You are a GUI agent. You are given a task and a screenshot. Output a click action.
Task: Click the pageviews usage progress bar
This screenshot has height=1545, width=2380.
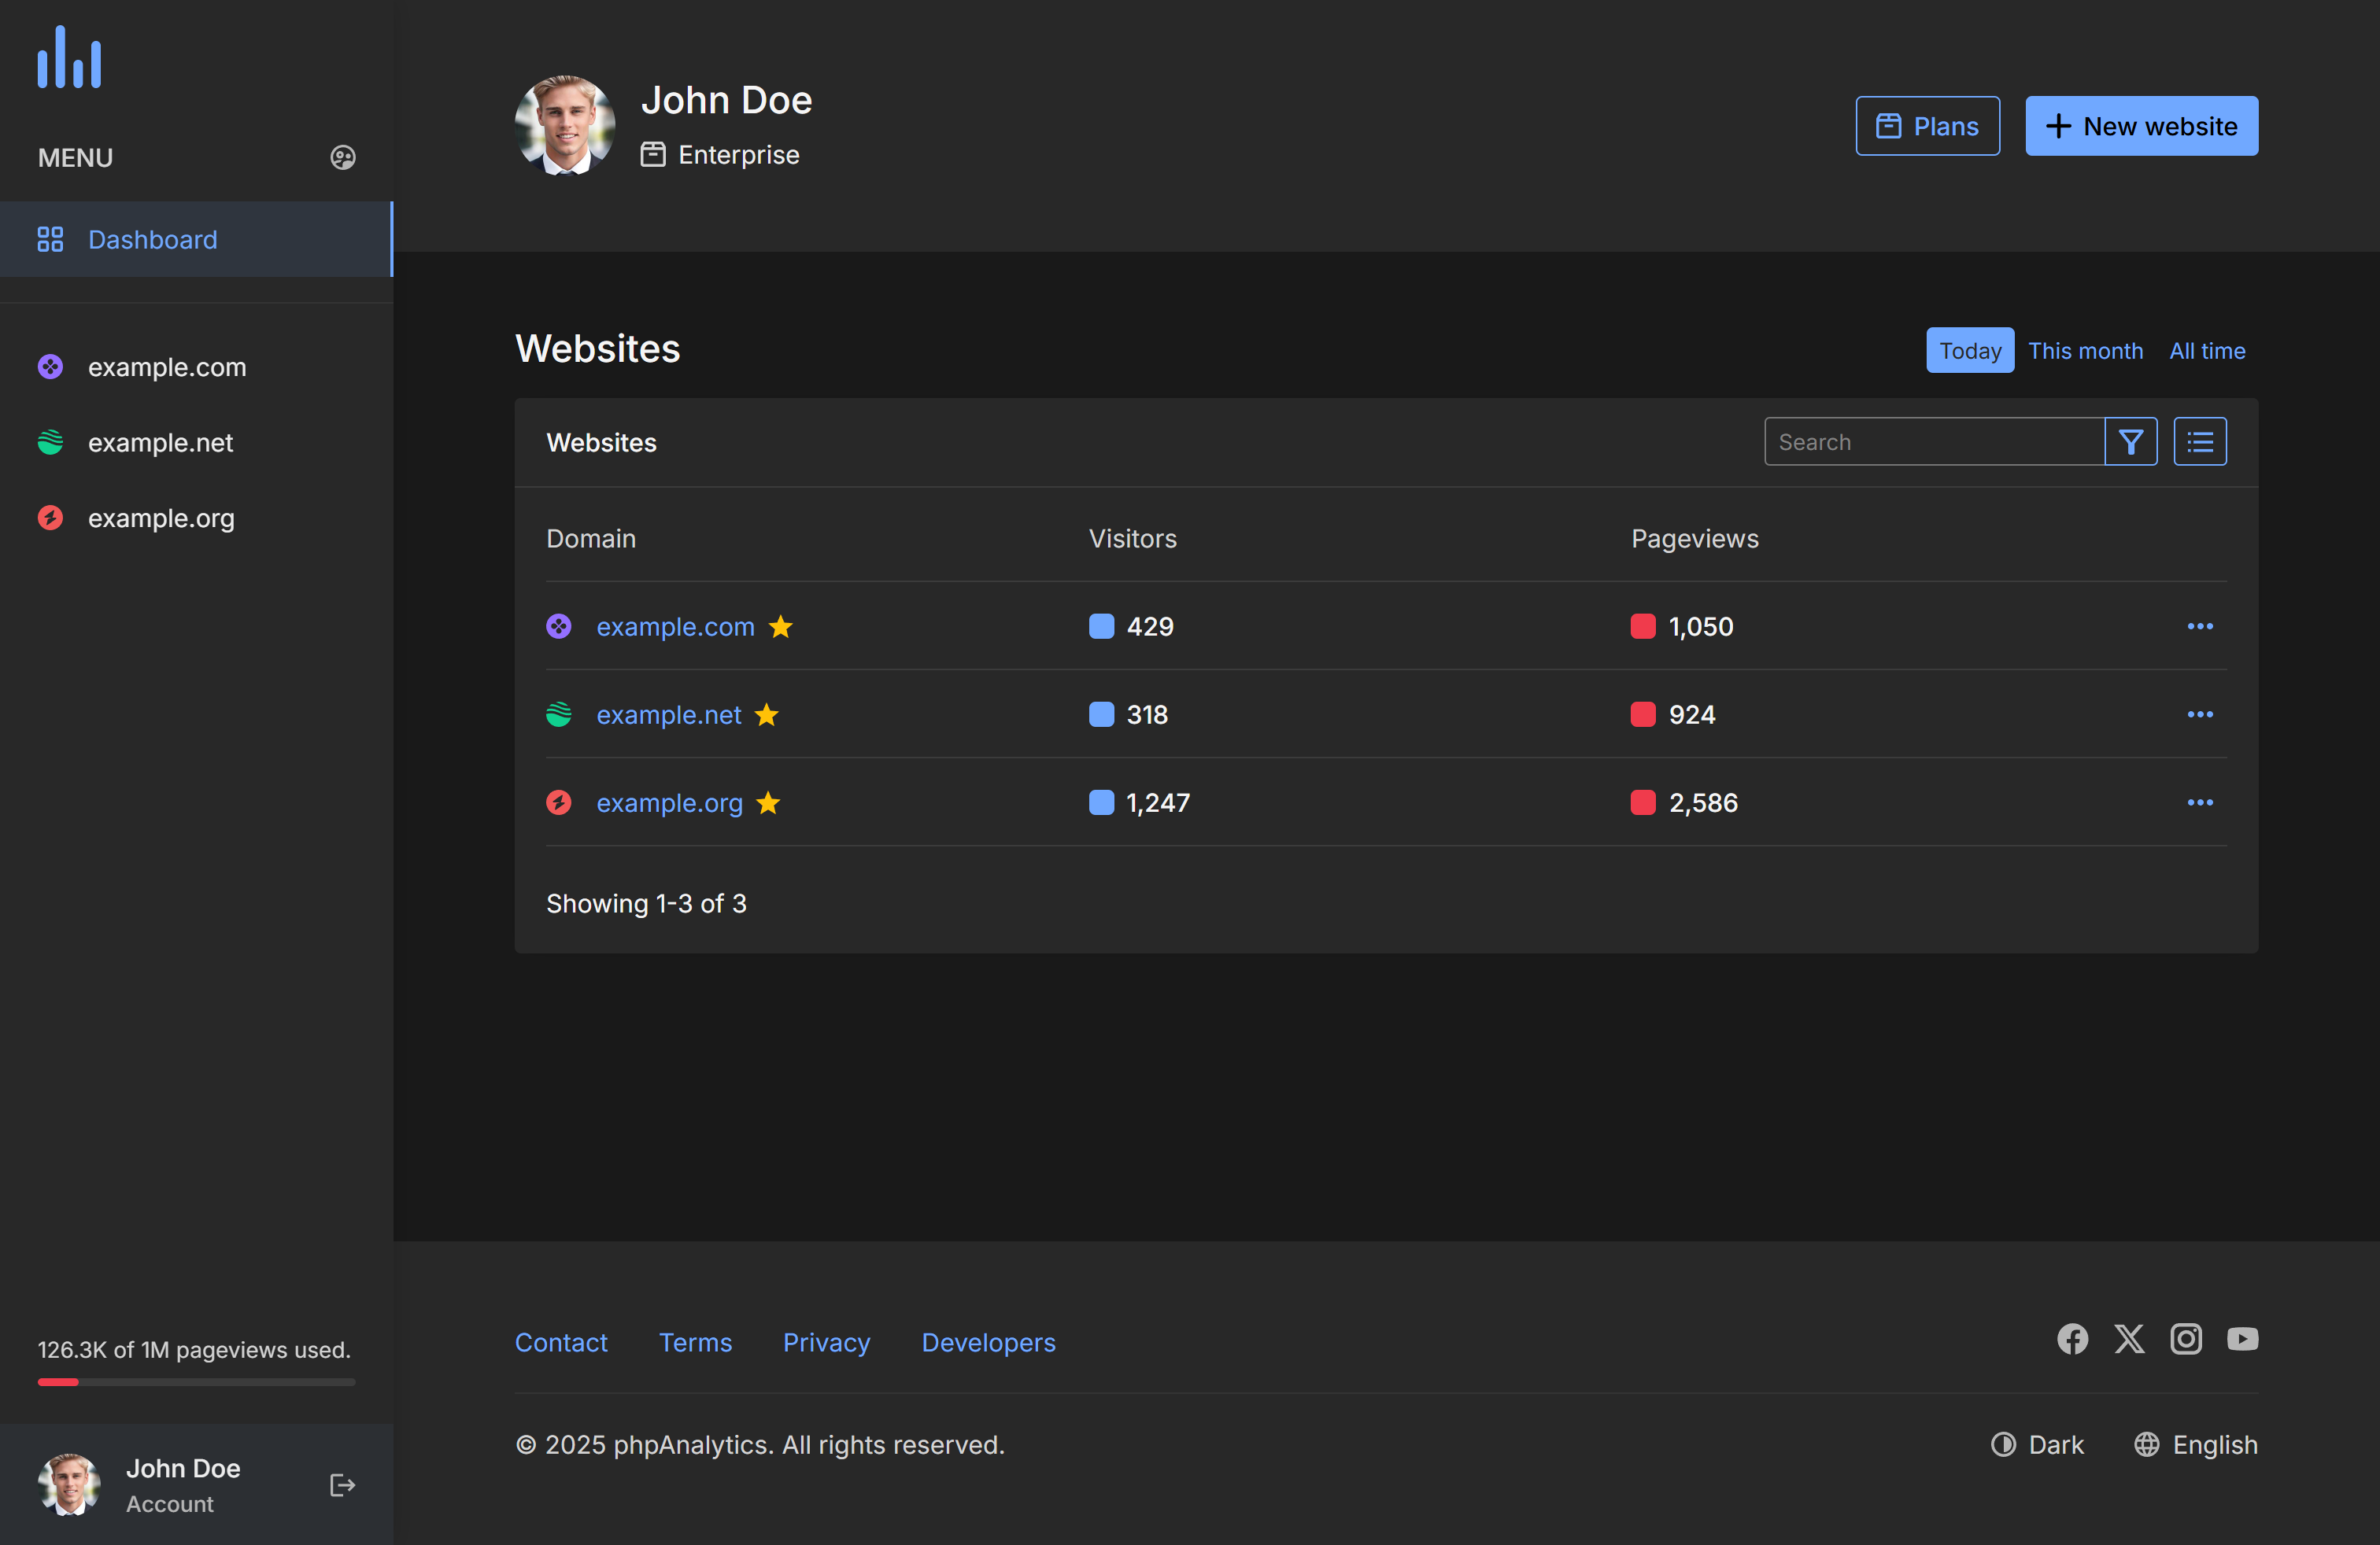click(196, 1382)
